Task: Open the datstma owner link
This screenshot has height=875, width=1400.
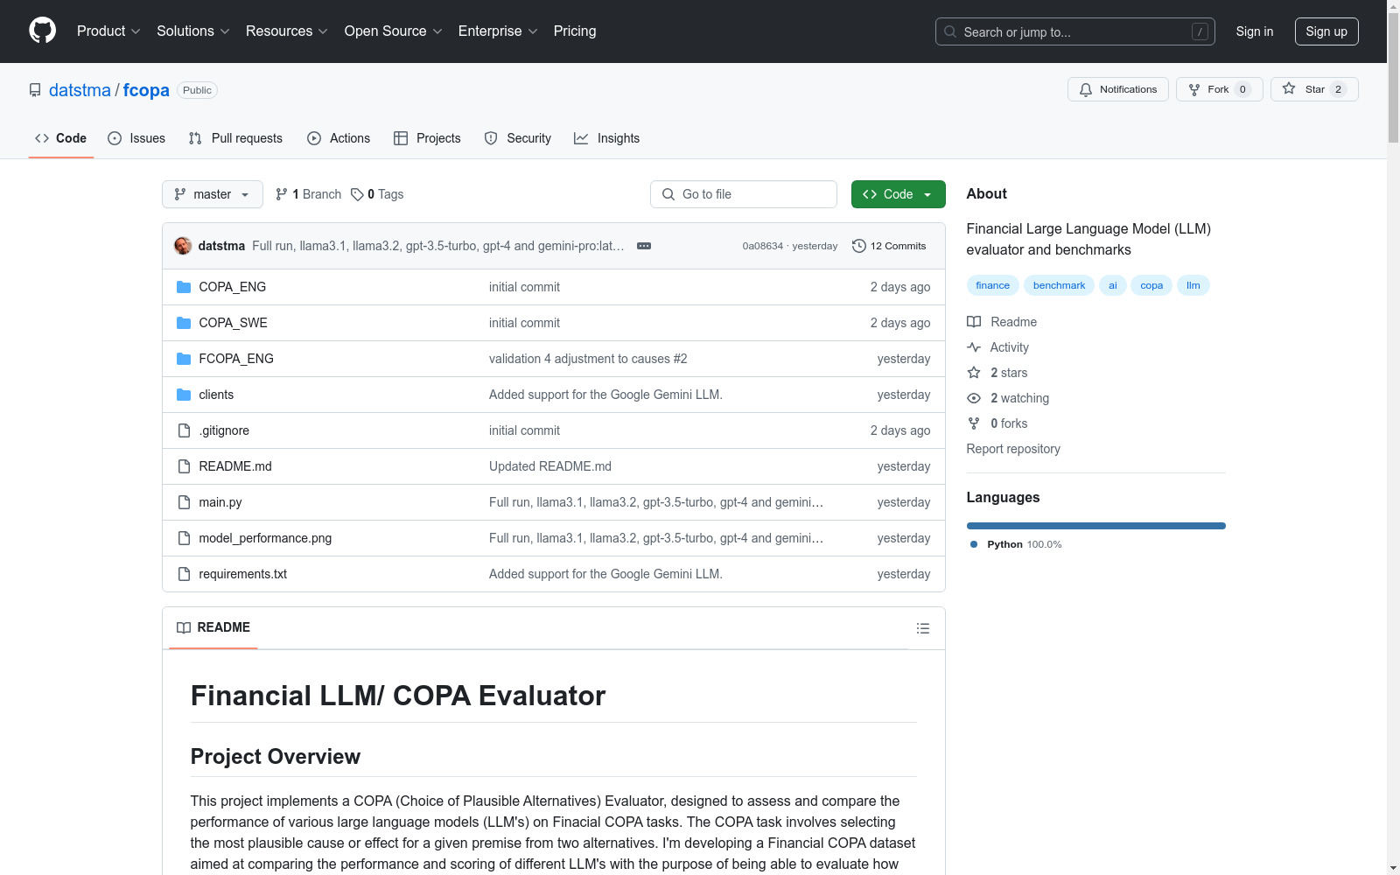Action: pos(80,90)
